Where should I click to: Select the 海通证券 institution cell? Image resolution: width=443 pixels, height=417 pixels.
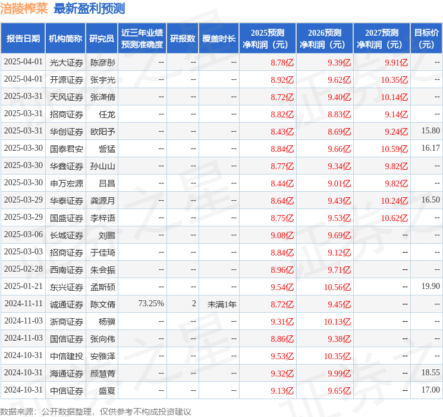click(x=67, y=374)
